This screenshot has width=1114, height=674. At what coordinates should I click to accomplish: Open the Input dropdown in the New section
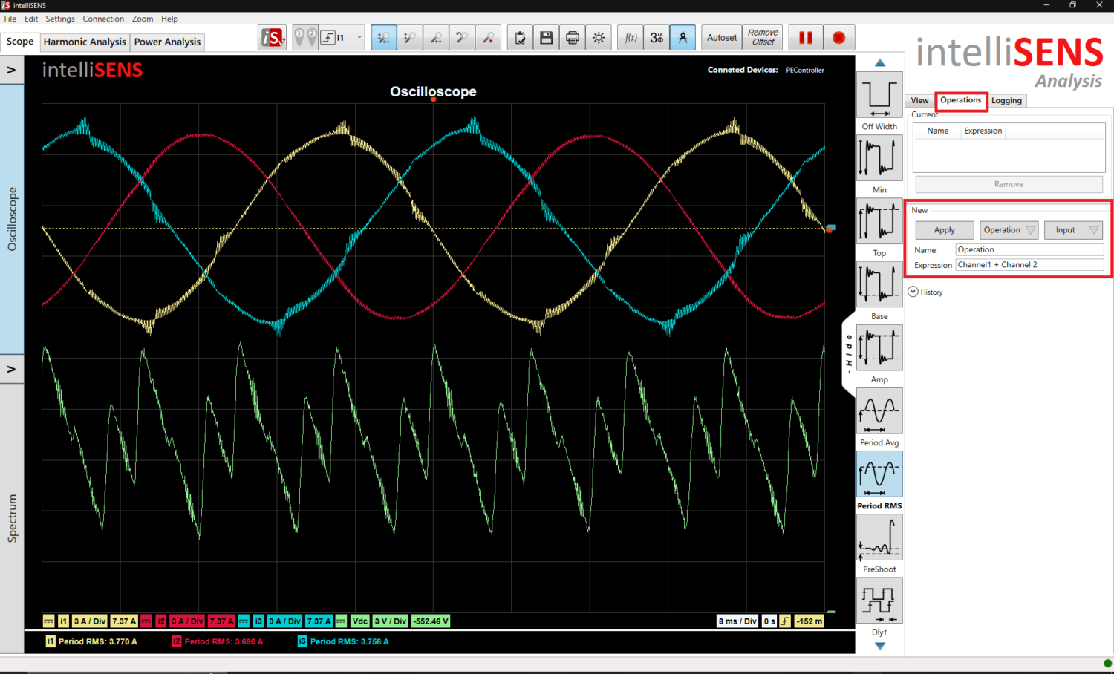pyautogui.click(x=1073, y=229)
